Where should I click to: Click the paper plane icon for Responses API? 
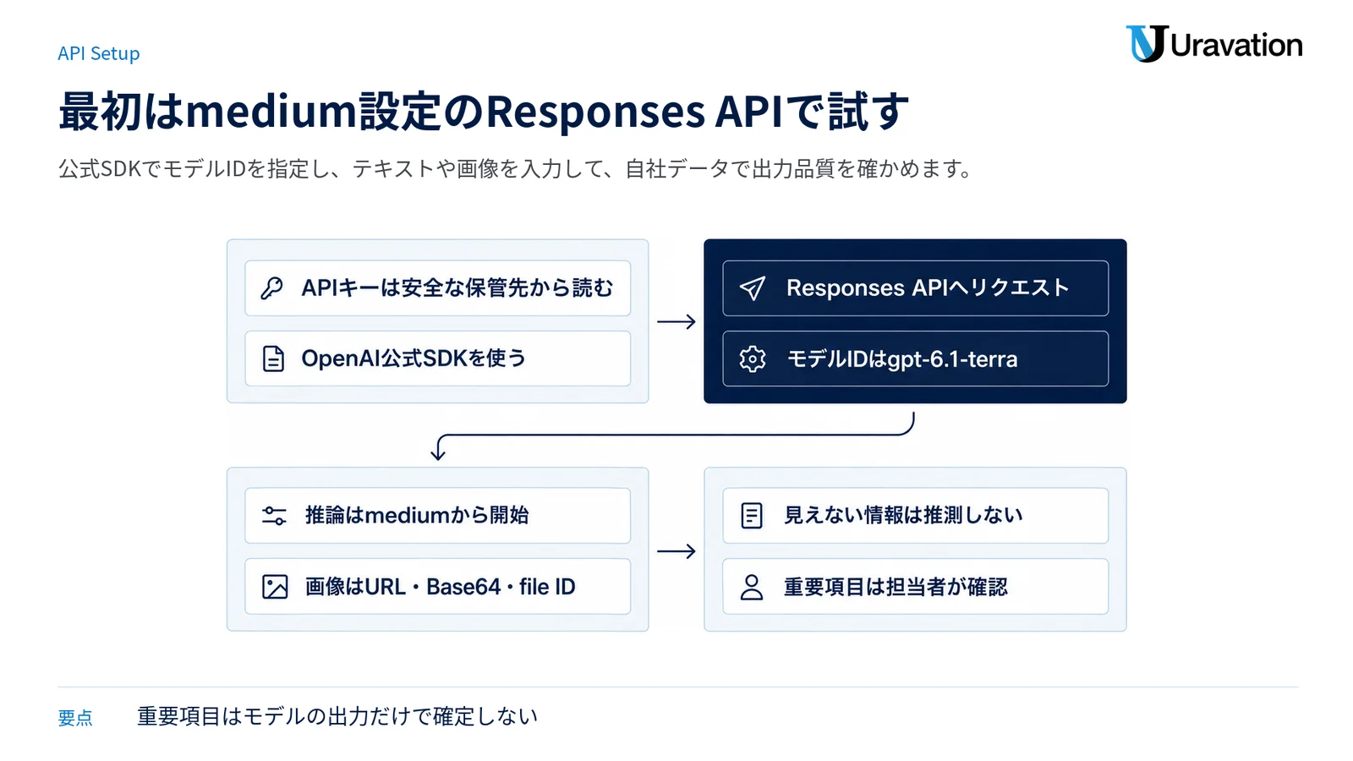[x=753, y=288]
